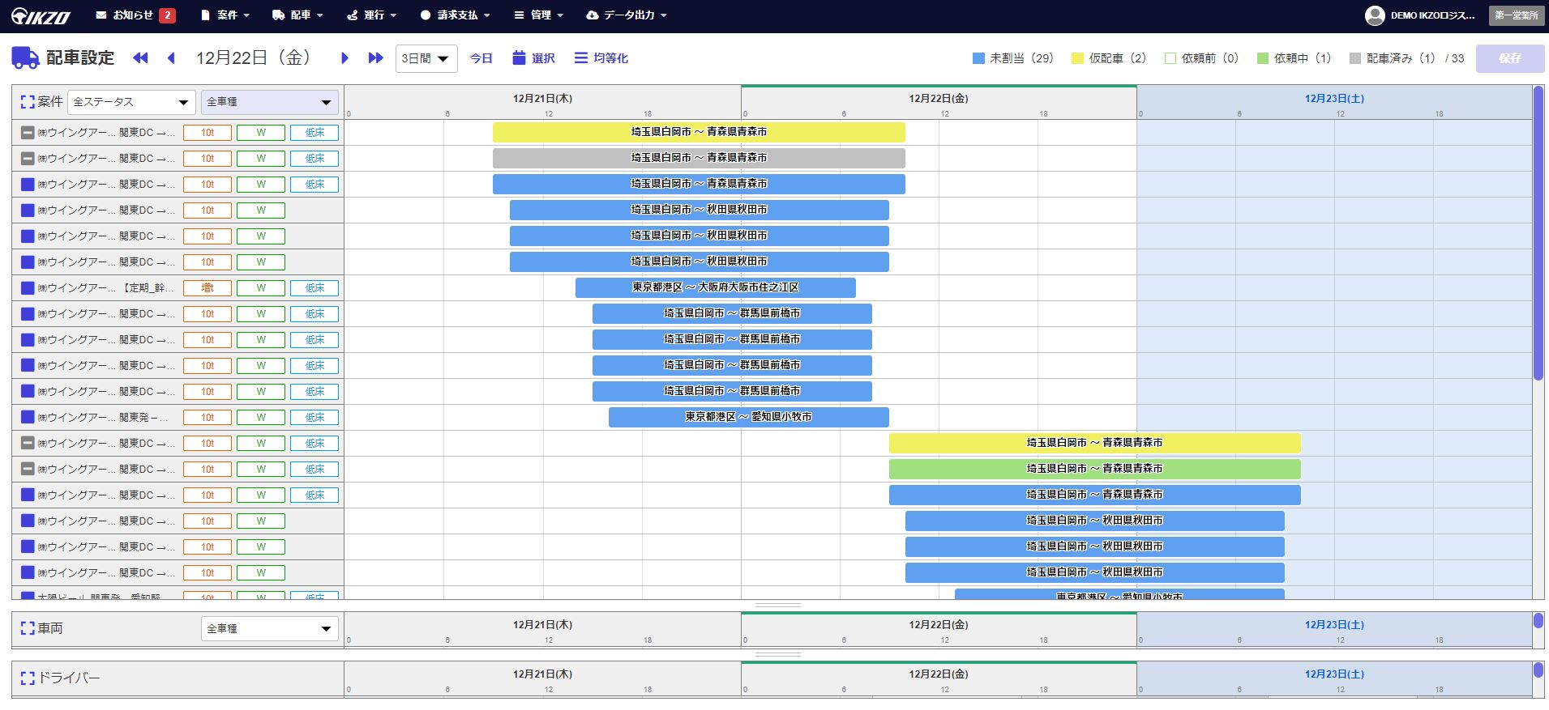
Task: Go to previous day arrow
Action: click(x=171, y=57)
